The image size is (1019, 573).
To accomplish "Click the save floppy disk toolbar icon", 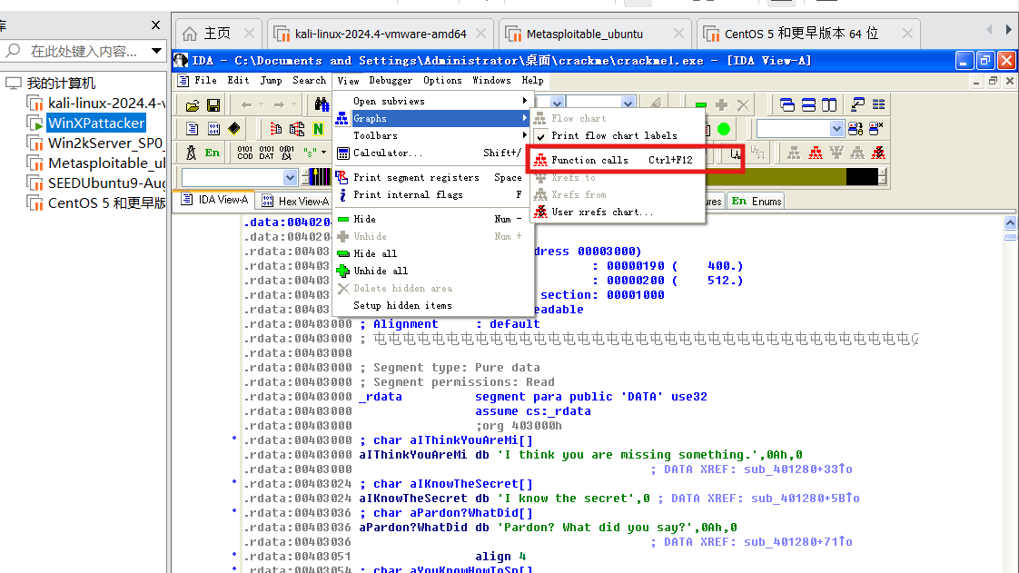I will pyautogui.click(x=213, y=105).
